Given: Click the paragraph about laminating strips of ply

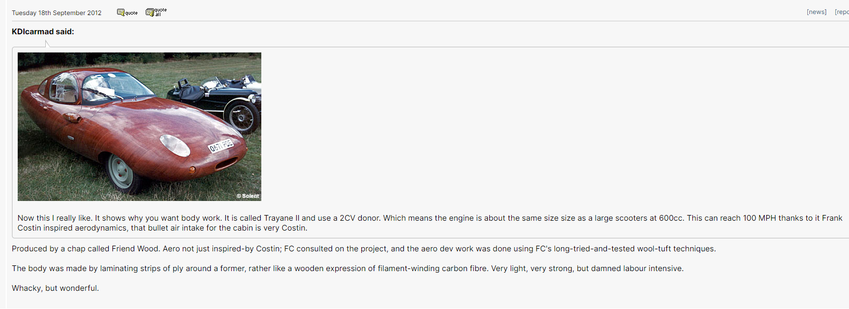Looking at the screenshot, I should tap(347, 268).
